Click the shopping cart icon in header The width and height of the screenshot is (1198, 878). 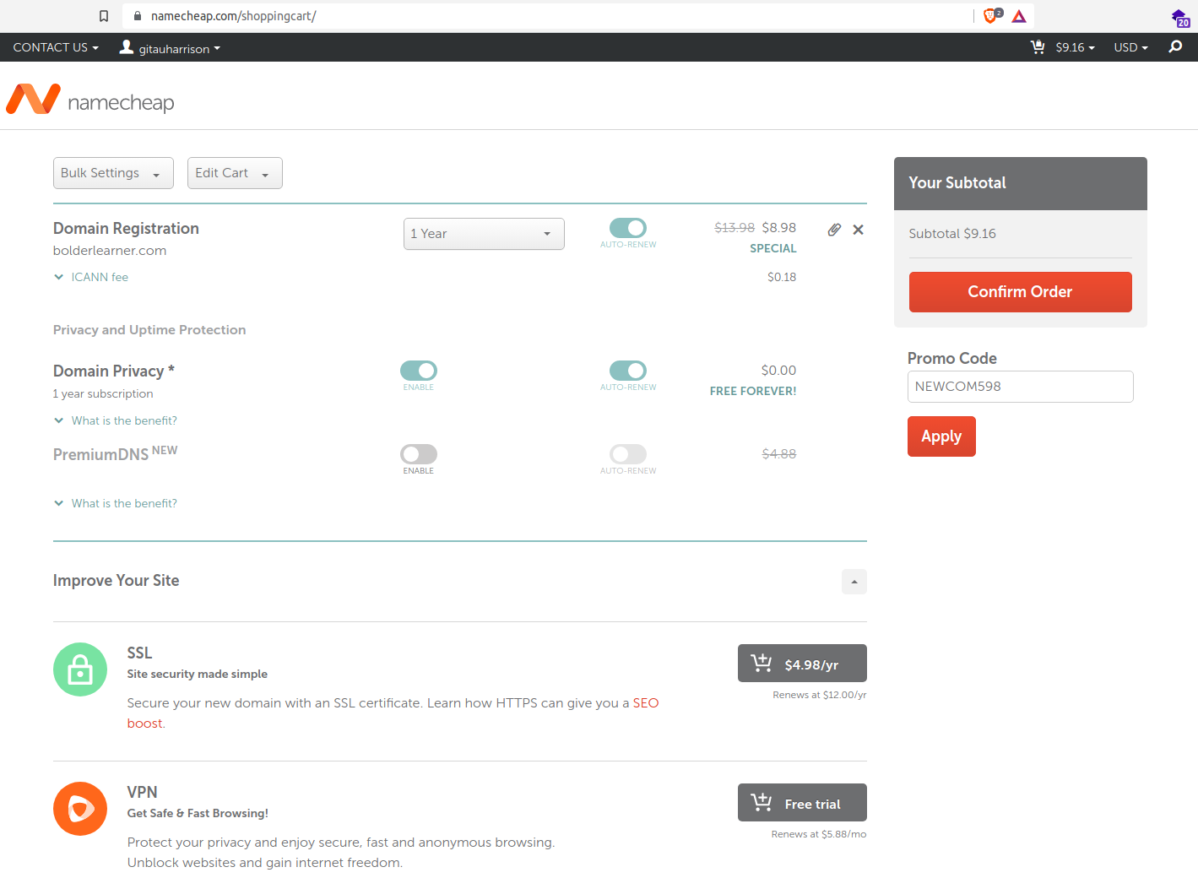point(1038,47)
